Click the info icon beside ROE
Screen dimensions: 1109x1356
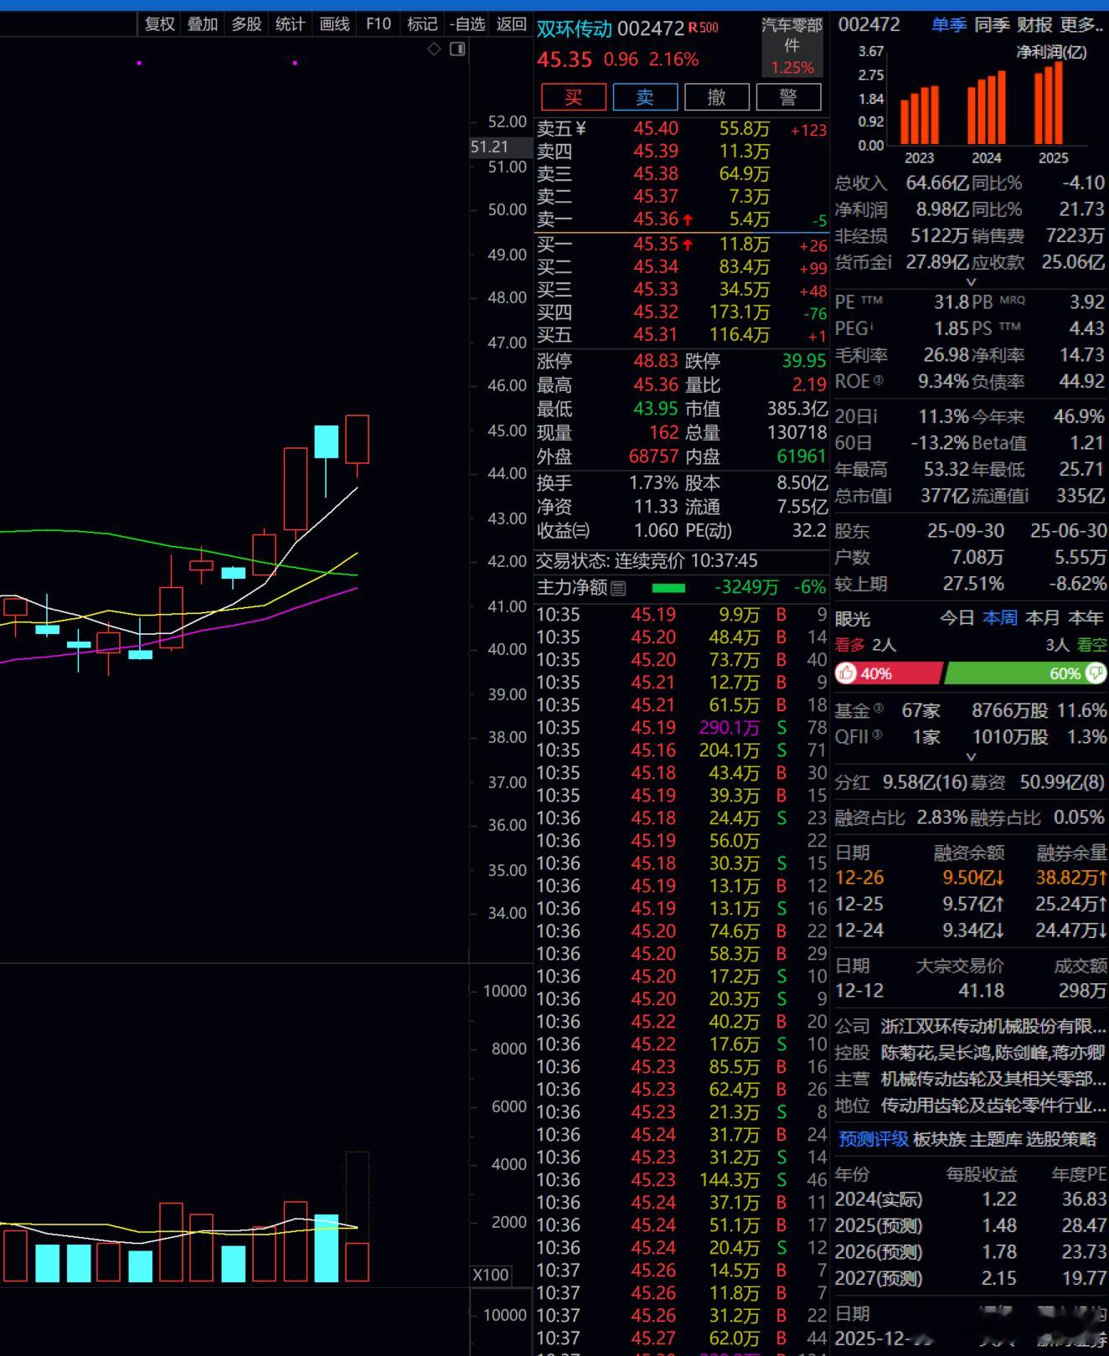879,381
